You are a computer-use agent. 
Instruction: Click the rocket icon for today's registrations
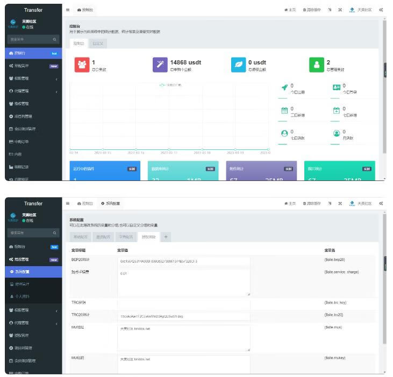[284, 88]
